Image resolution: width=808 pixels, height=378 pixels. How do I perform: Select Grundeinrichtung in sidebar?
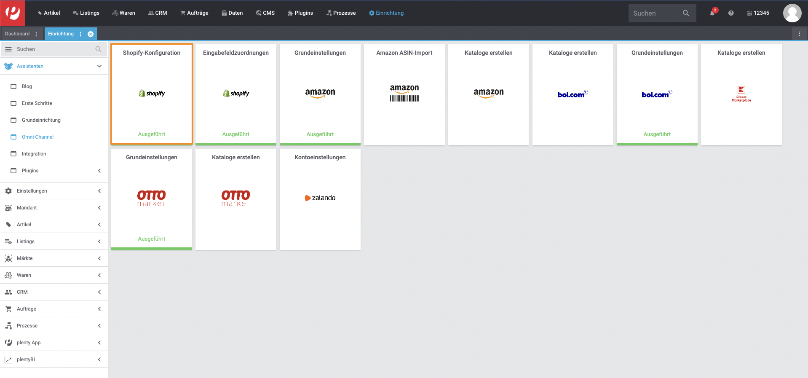(41, 120)
